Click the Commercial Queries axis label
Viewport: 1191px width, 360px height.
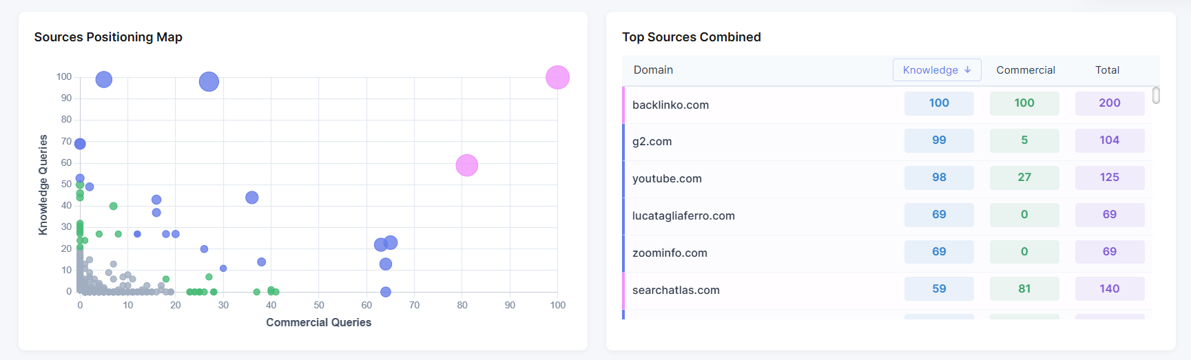pos(319,322)
